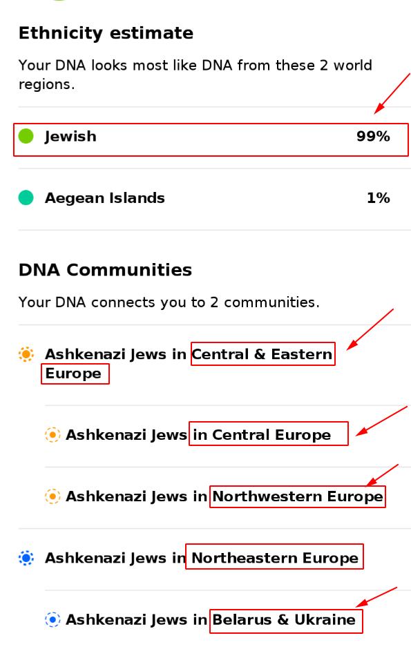The height and width of the screenshot is (649, 411).
Task: Click the 99% percentage value
Action: pyautogui.click(x=373, y=136)
